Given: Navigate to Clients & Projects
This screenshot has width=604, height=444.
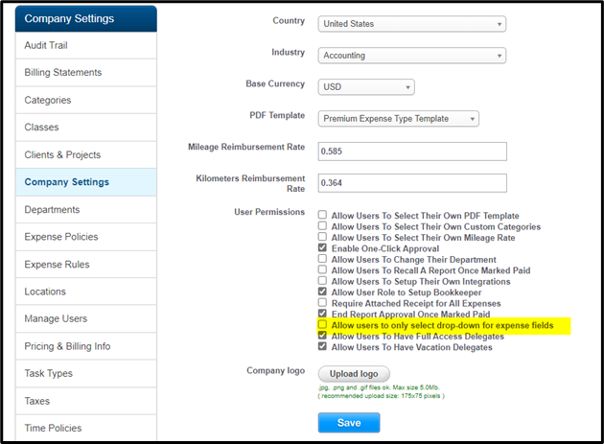Looking at the screenshot, I should pos(62,154).
